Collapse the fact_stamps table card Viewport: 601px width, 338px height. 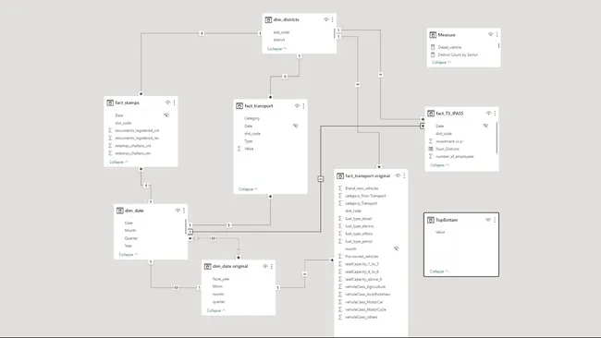[x=119, y=163]
